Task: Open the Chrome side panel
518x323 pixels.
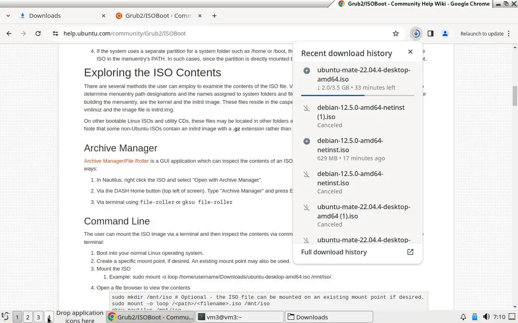Action: (431, 34)
